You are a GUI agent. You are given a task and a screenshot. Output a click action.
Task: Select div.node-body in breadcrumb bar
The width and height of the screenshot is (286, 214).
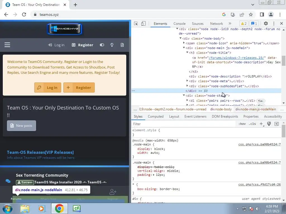point(221,109)
